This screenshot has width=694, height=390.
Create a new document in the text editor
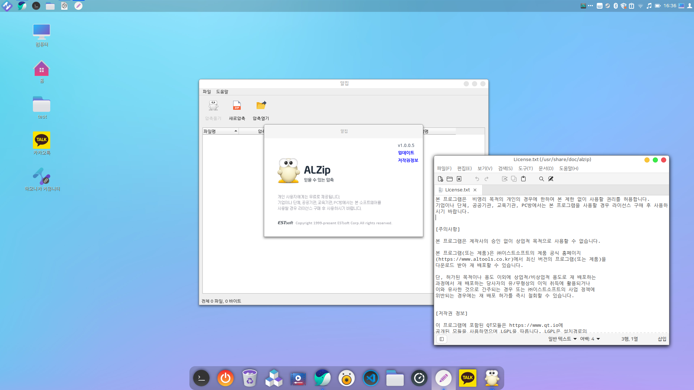440,179
